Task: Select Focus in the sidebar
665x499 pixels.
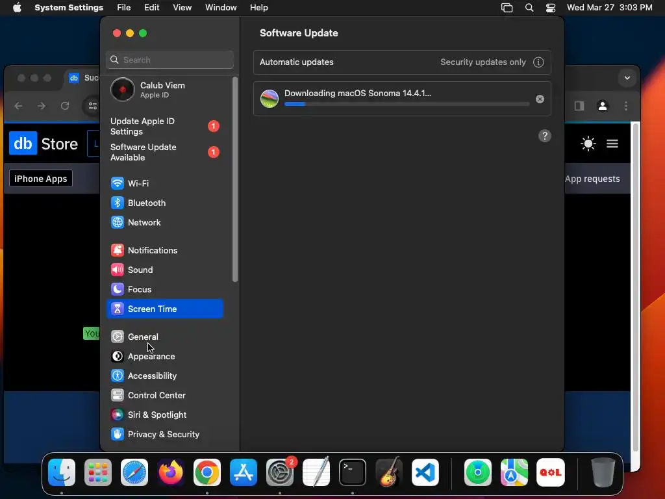Action: [x=164, y=289]
